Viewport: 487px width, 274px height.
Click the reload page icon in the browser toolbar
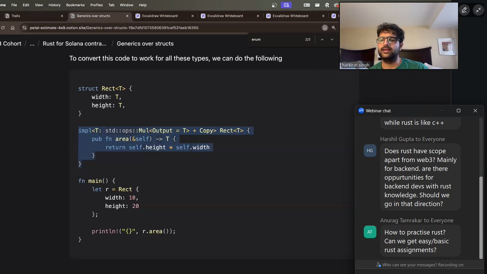tap(3, 28)
